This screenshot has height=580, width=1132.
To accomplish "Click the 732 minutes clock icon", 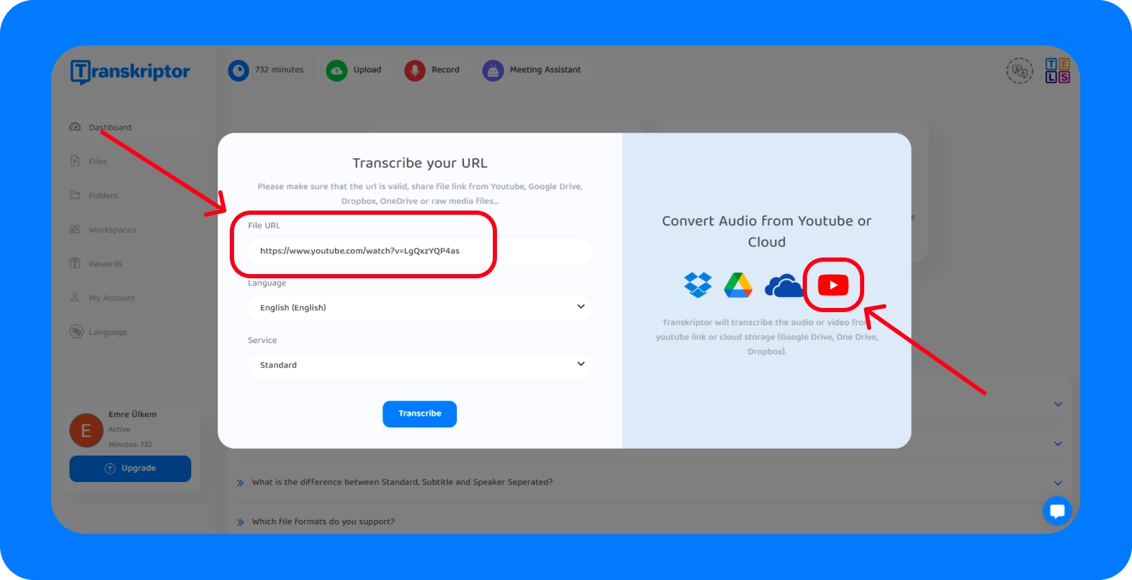I will pyautogui.click(x=239, y=70).
